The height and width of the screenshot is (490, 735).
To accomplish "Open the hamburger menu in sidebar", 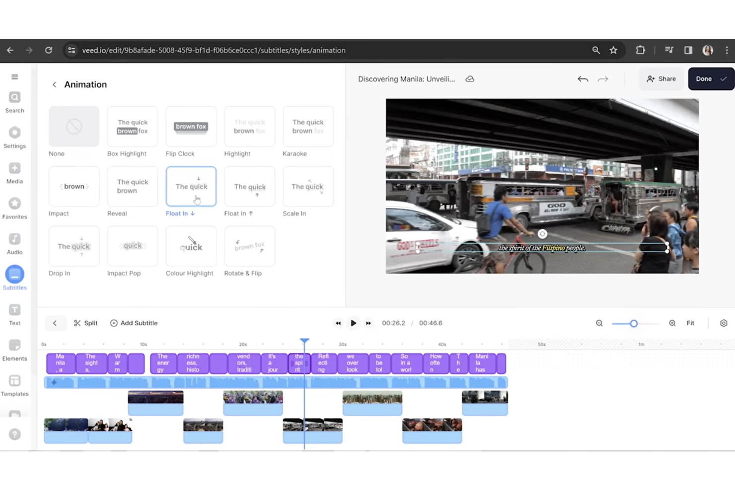I will (x=14, y=77).
